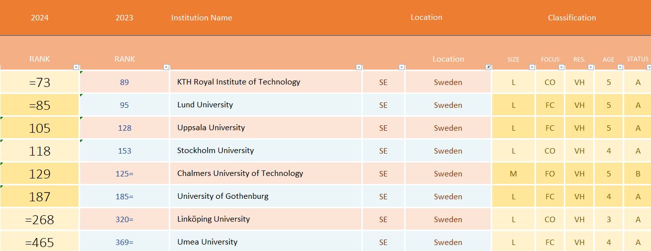
Task: Select the Umea University Sweden location cell
Action: pos(447,243)
